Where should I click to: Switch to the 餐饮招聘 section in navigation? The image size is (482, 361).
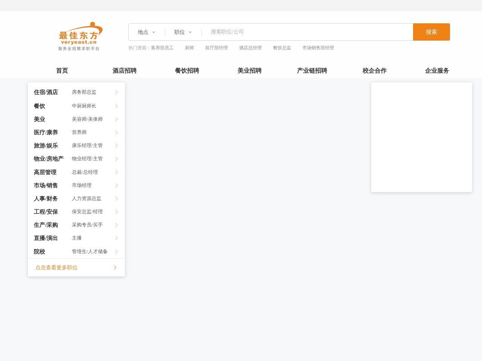coord(187,71)
